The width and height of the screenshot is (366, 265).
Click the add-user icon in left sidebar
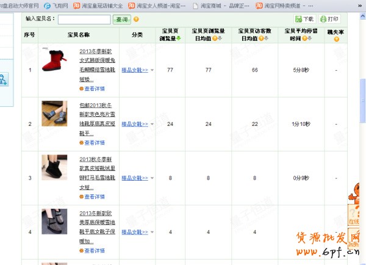click(x=3, y=79)
